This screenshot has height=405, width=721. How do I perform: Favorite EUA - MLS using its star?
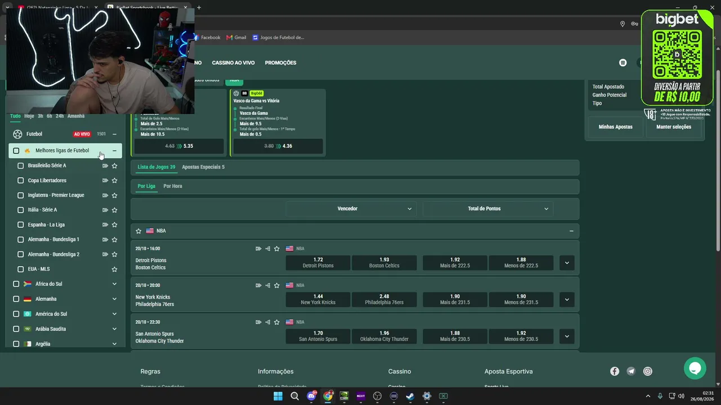coord(114,269)
